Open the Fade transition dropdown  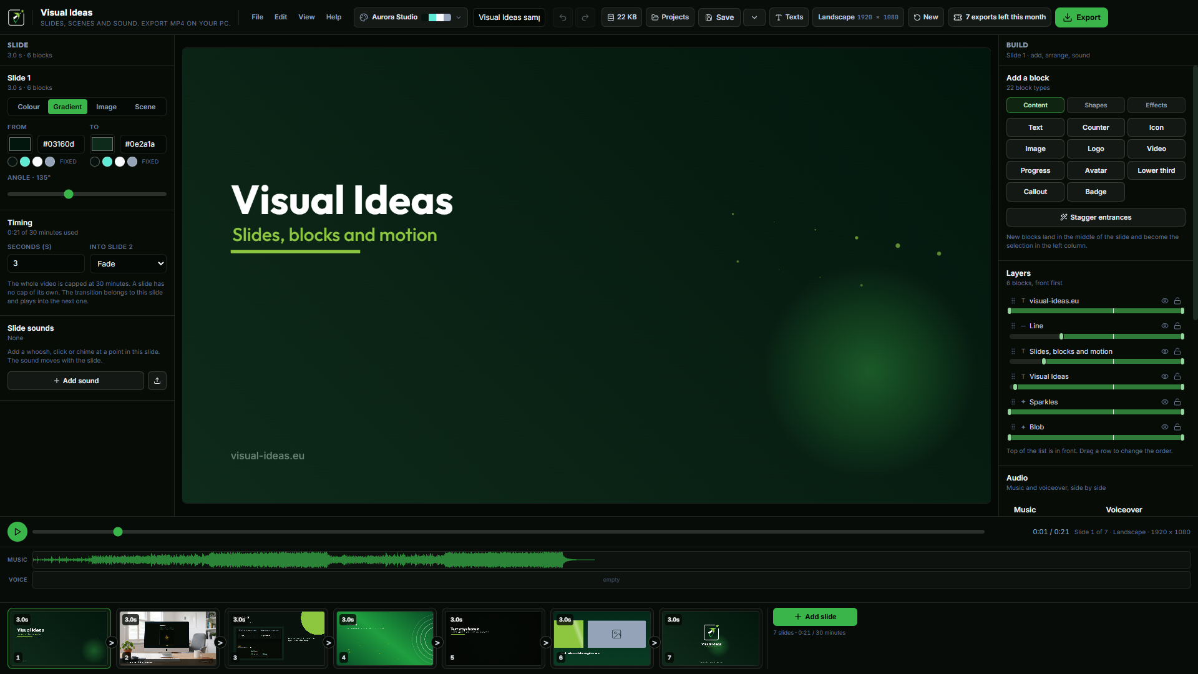(128, 263)
